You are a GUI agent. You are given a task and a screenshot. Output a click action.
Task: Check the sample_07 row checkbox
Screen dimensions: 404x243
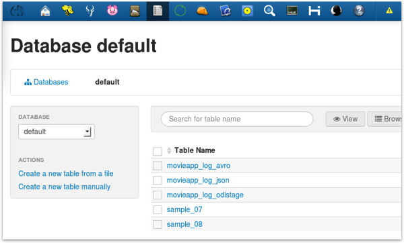point(158,209)
